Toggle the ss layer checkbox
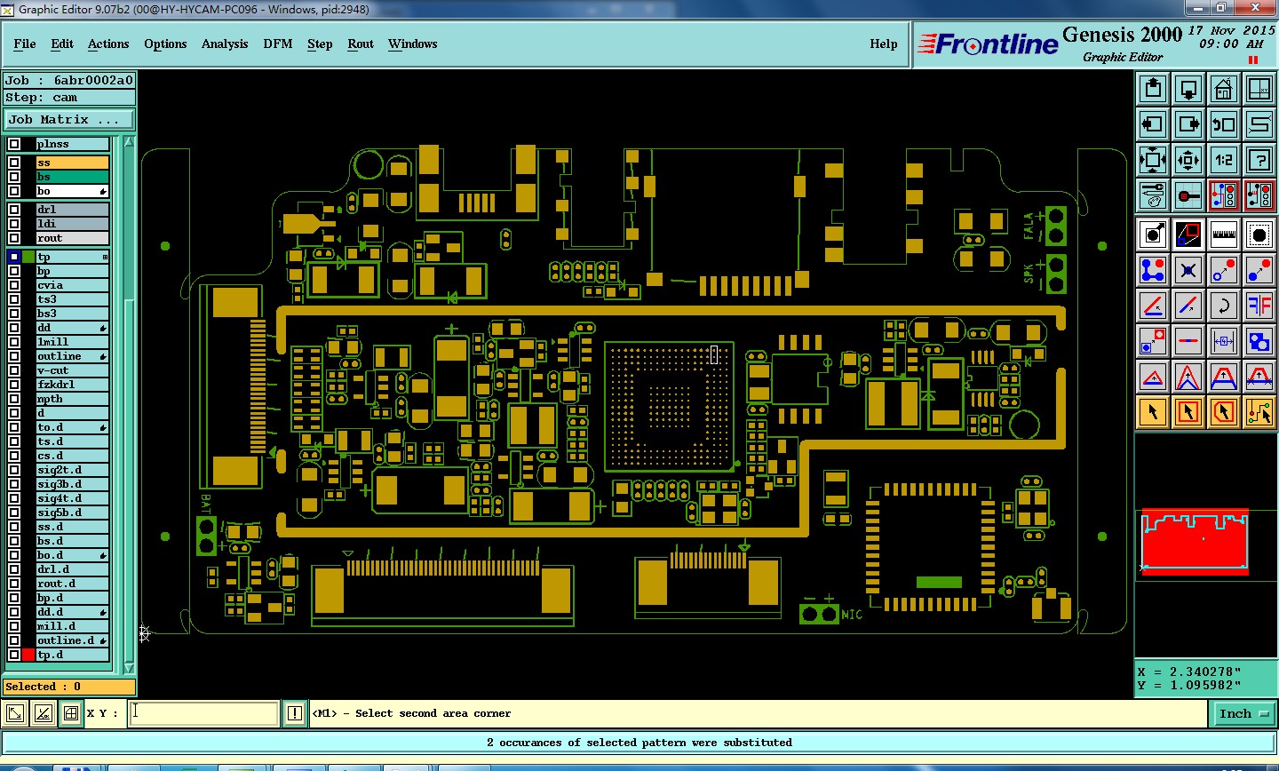This screenshot has width=1279, height=771. [x=14, y=163]
